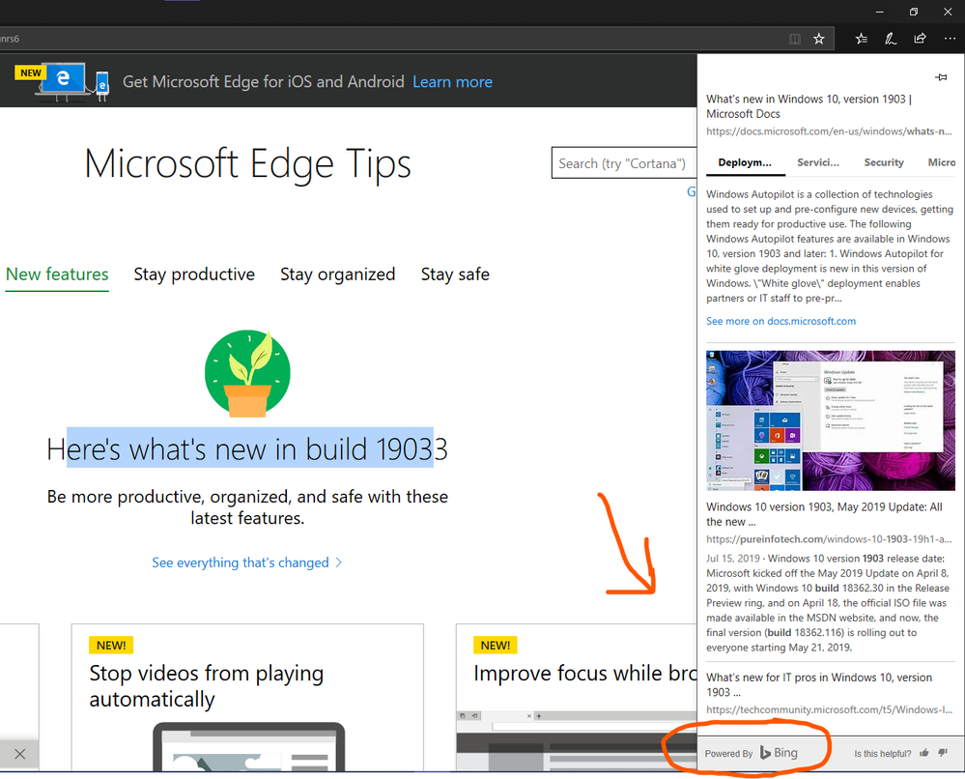Click NEW! badge on Stop videos card

(111, 645)
